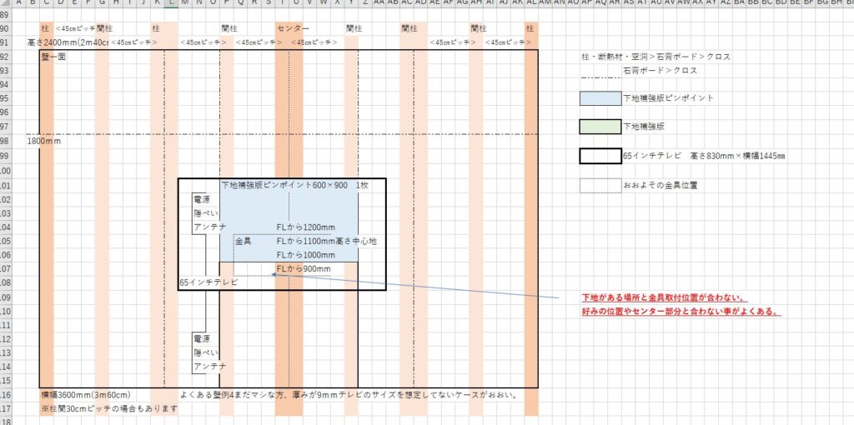Select the ※柱間30cmピッチ note cell
Screen dimensions: 854x425
pos(109,409)
